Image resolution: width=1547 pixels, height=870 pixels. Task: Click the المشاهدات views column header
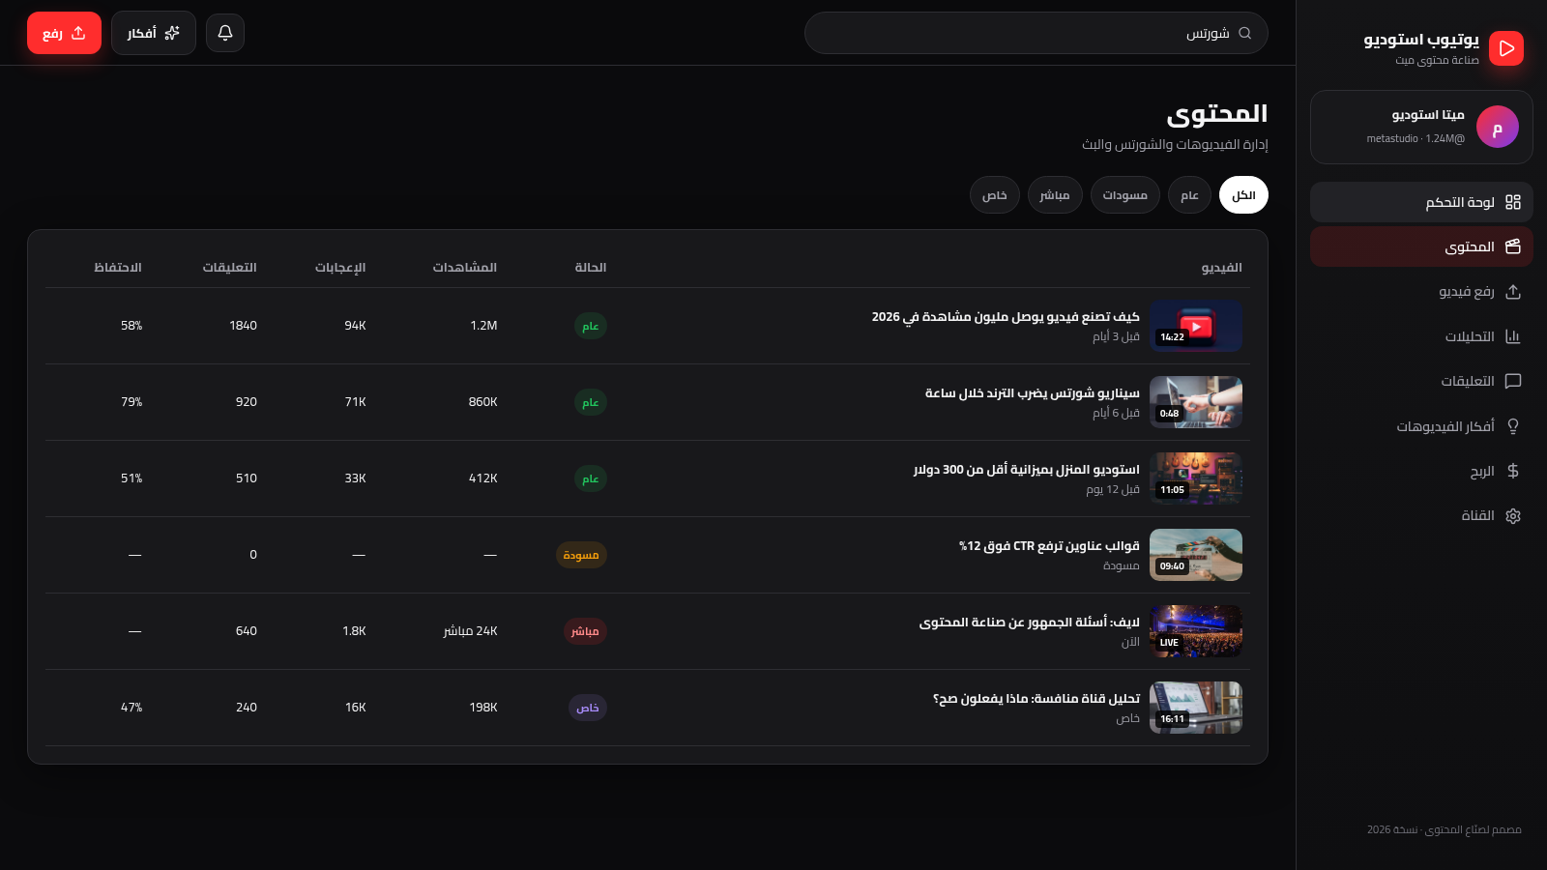click(465, 268)
